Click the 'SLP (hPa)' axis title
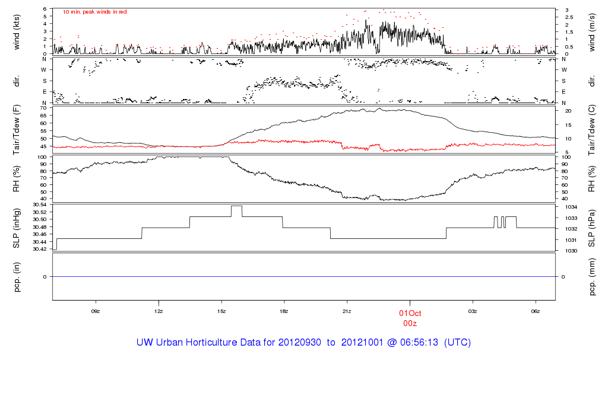Screen dimensions: 608x415 pyautogui.click(x=592, y=228)
